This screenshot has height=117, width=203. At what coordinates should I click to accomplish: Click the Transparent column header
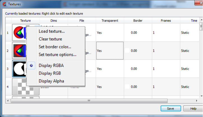click(110, 21)
